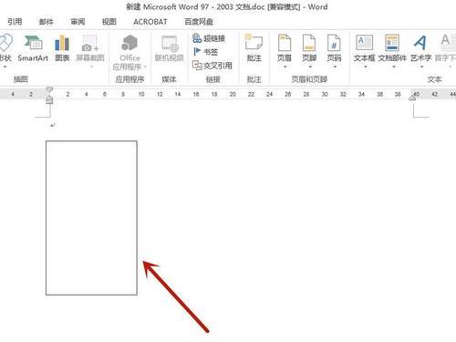Open 文档部件 quick parts
Viewport: 456px width, 342px height.
click(392, 48)
